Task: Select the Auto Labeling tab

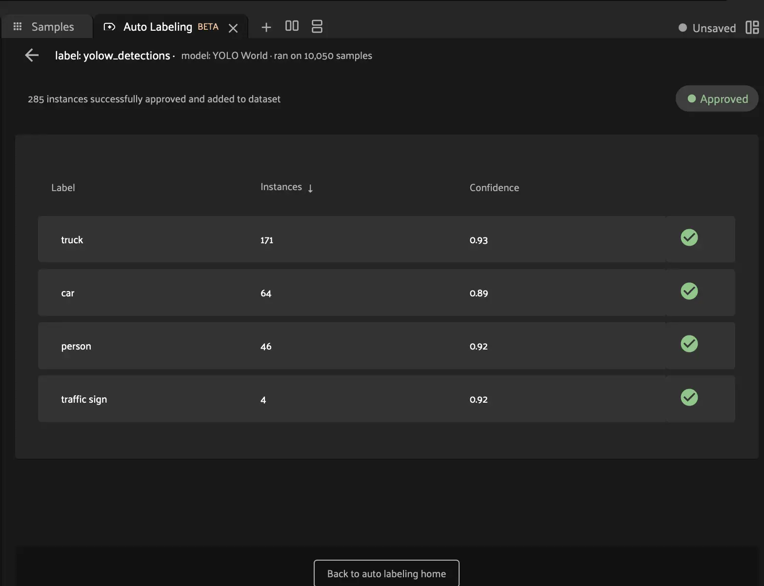Action: point(158,27)
